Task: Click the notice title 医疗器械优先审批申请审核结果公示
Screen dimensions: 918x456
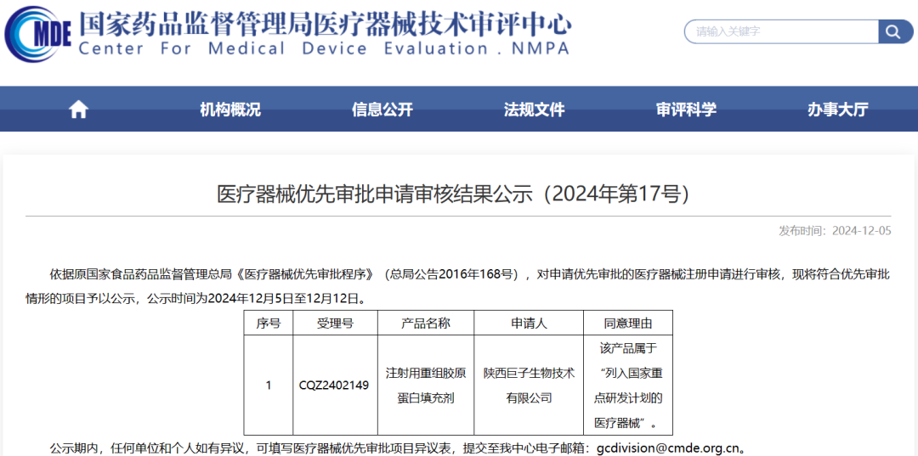Action: point(454,194)
